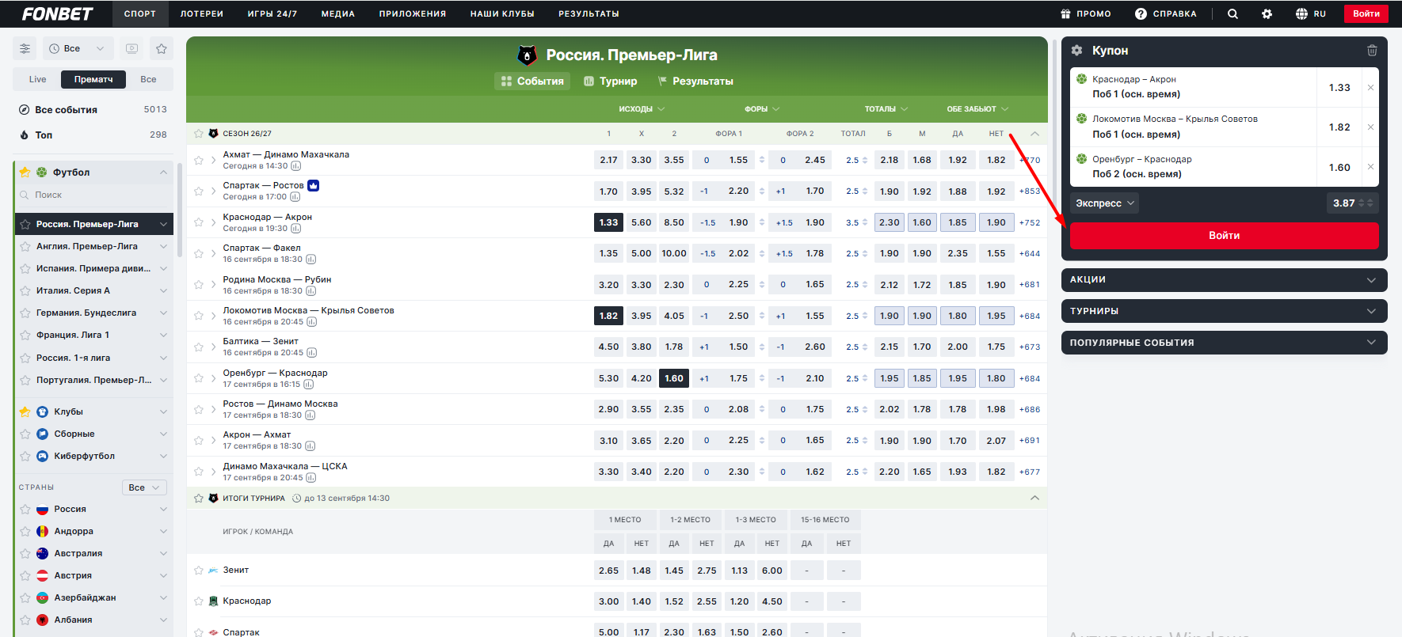Open the Лотереи menu
Viewport: 1402px width, 637px height.
tap(202, 13)
